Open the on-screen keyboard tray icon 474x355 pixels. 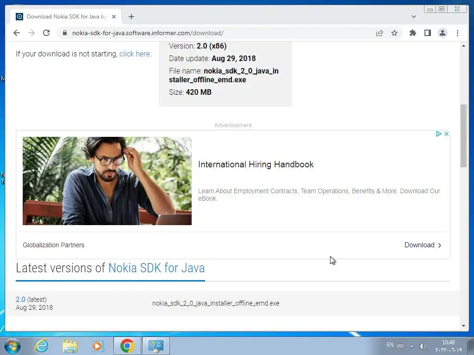click(x=400, y=346)
